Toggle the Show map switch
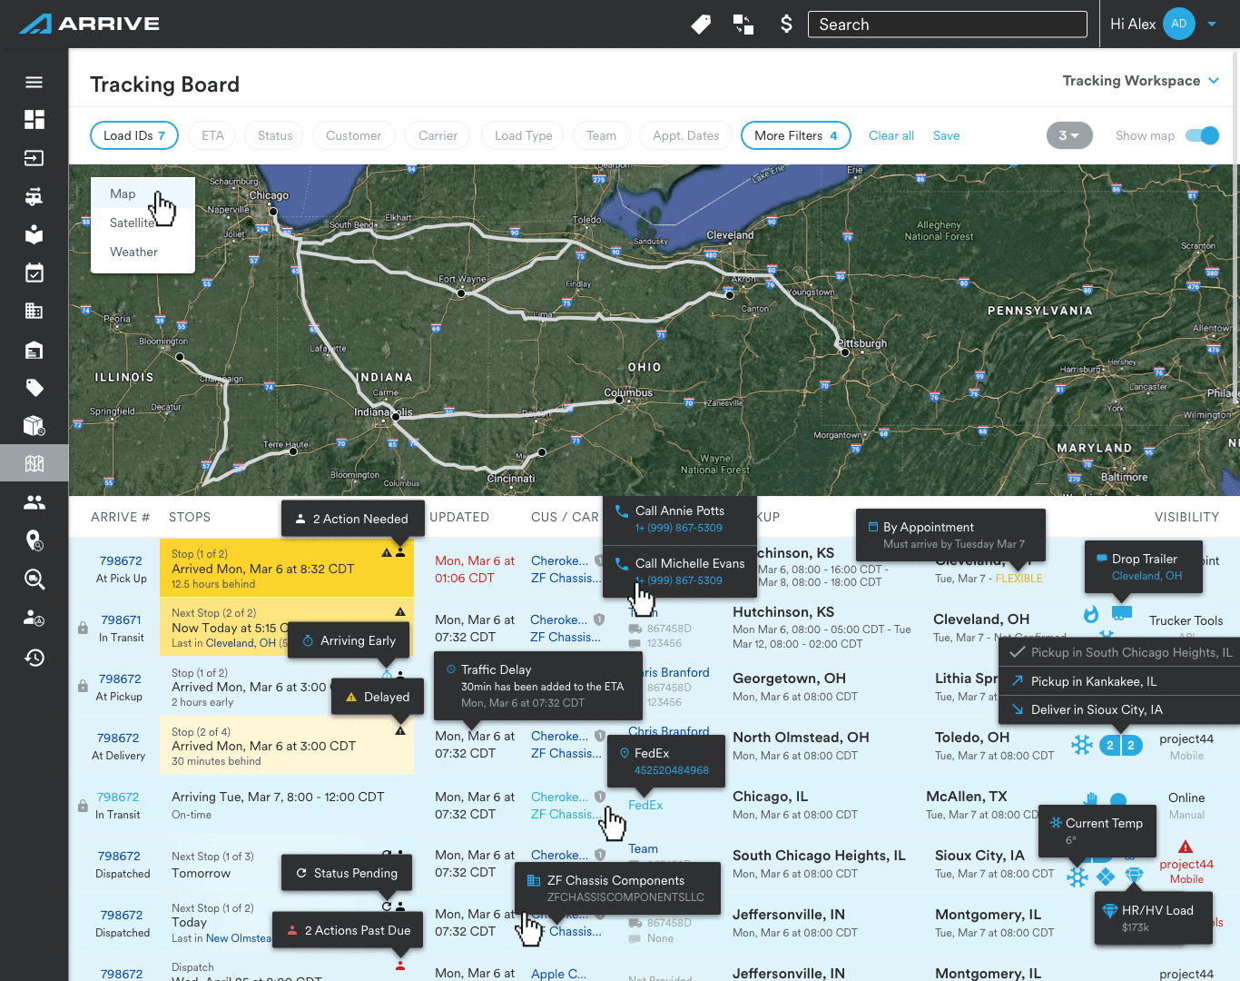Screen dimensions: 1240x981 pyautogui.click(x=1203, y=135)
